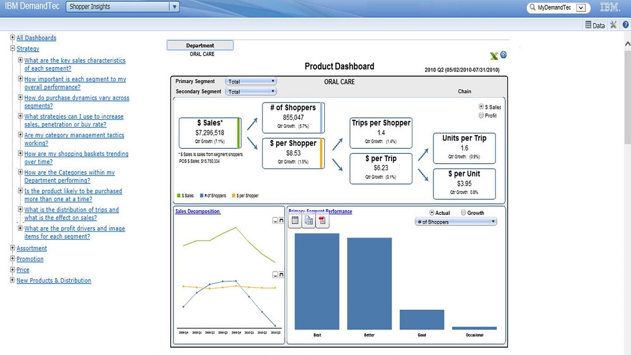Expand the Assortment tree node
The image size is (631, 355).
(13, 248)
